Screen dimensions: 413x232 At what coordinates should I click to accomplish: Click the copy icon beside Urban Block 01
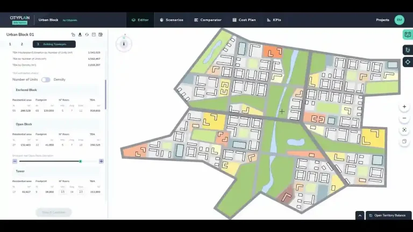coord(73,34)
